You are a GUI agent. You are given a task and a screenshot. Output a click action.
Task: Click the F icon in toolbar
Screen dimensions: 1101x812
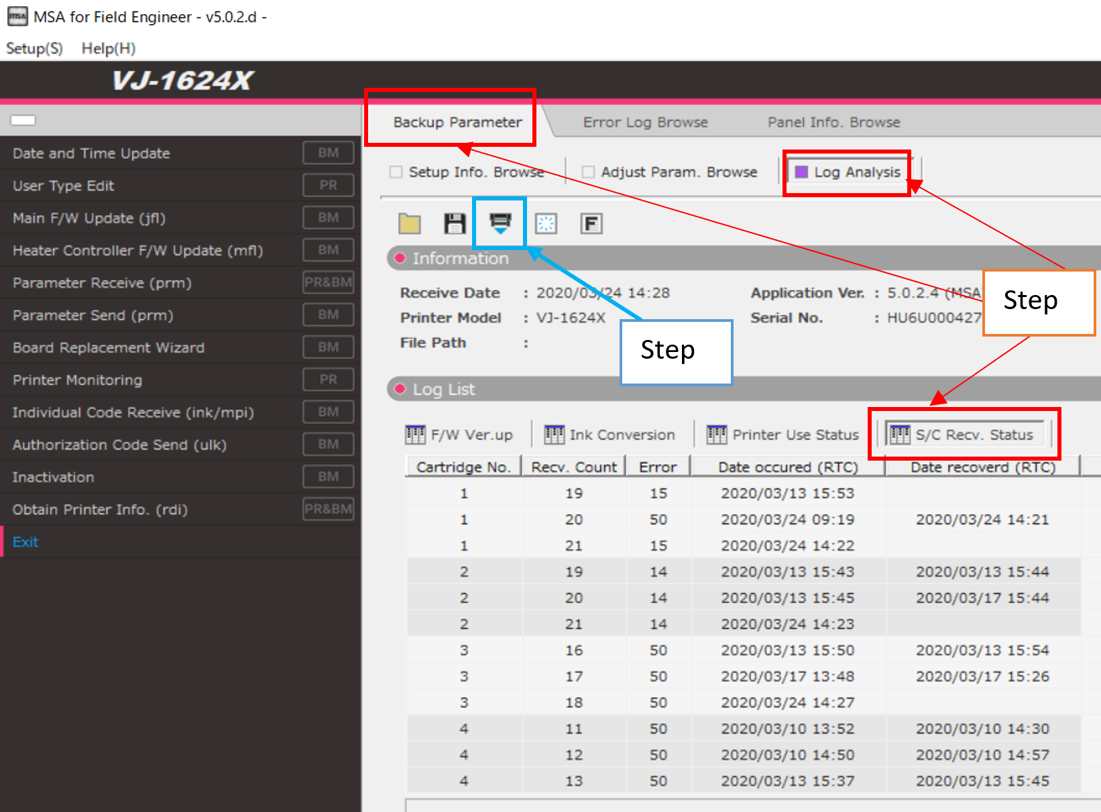[591, 223]
